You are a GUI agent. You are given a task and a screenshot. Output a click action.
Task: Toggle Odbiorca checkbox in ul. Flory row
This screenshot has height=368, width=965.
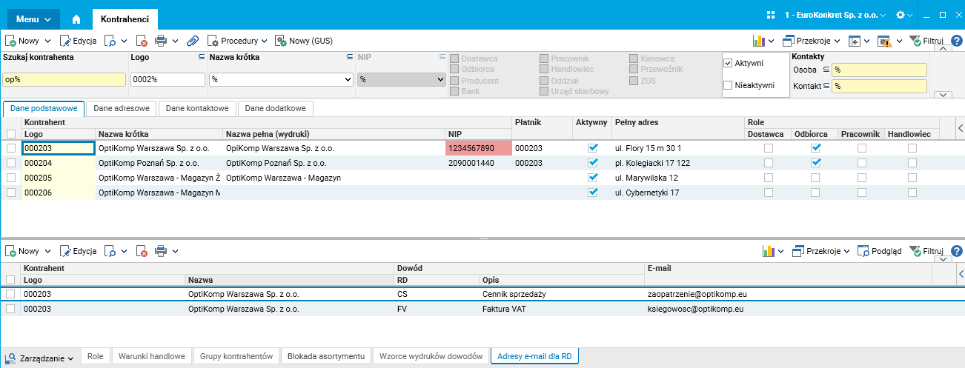(816, 148)
